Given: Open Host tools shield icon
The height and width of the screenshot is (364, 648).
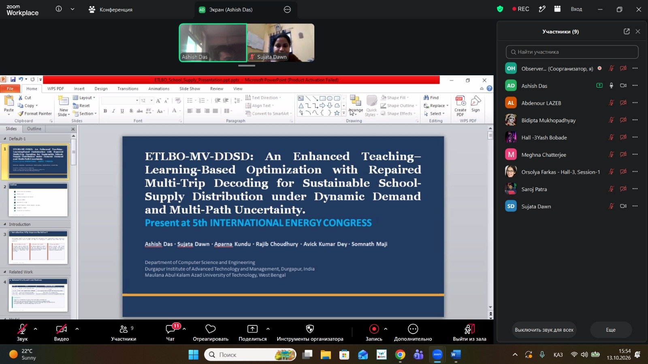Looking at the screenshot, I should pyautogui.click(x=310, y=329).
